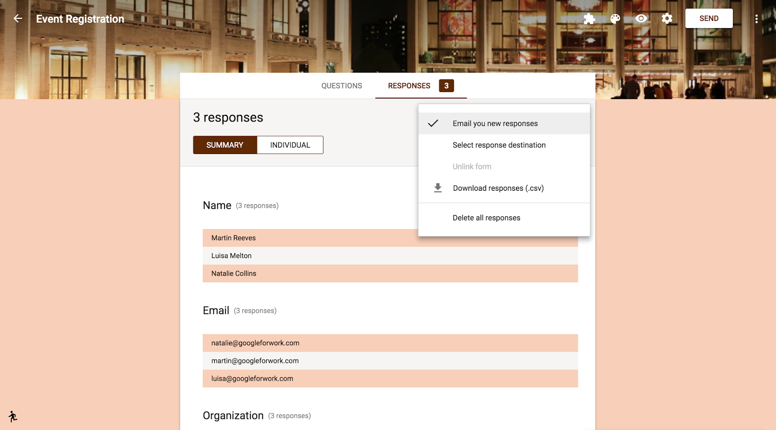Switch to INDIVIDUAL responses view

290,145
